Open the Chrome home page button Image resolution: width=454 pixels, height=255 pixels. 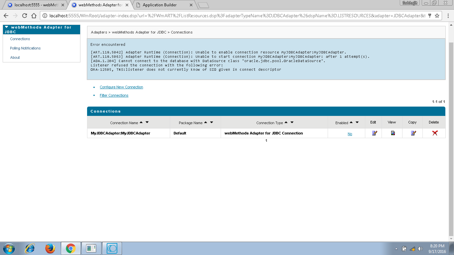coord(34,16)
